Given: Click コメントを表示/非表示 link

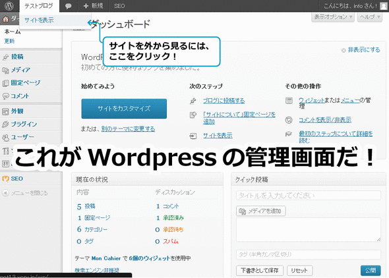Looking at the screenshot, I should point(325,120).
